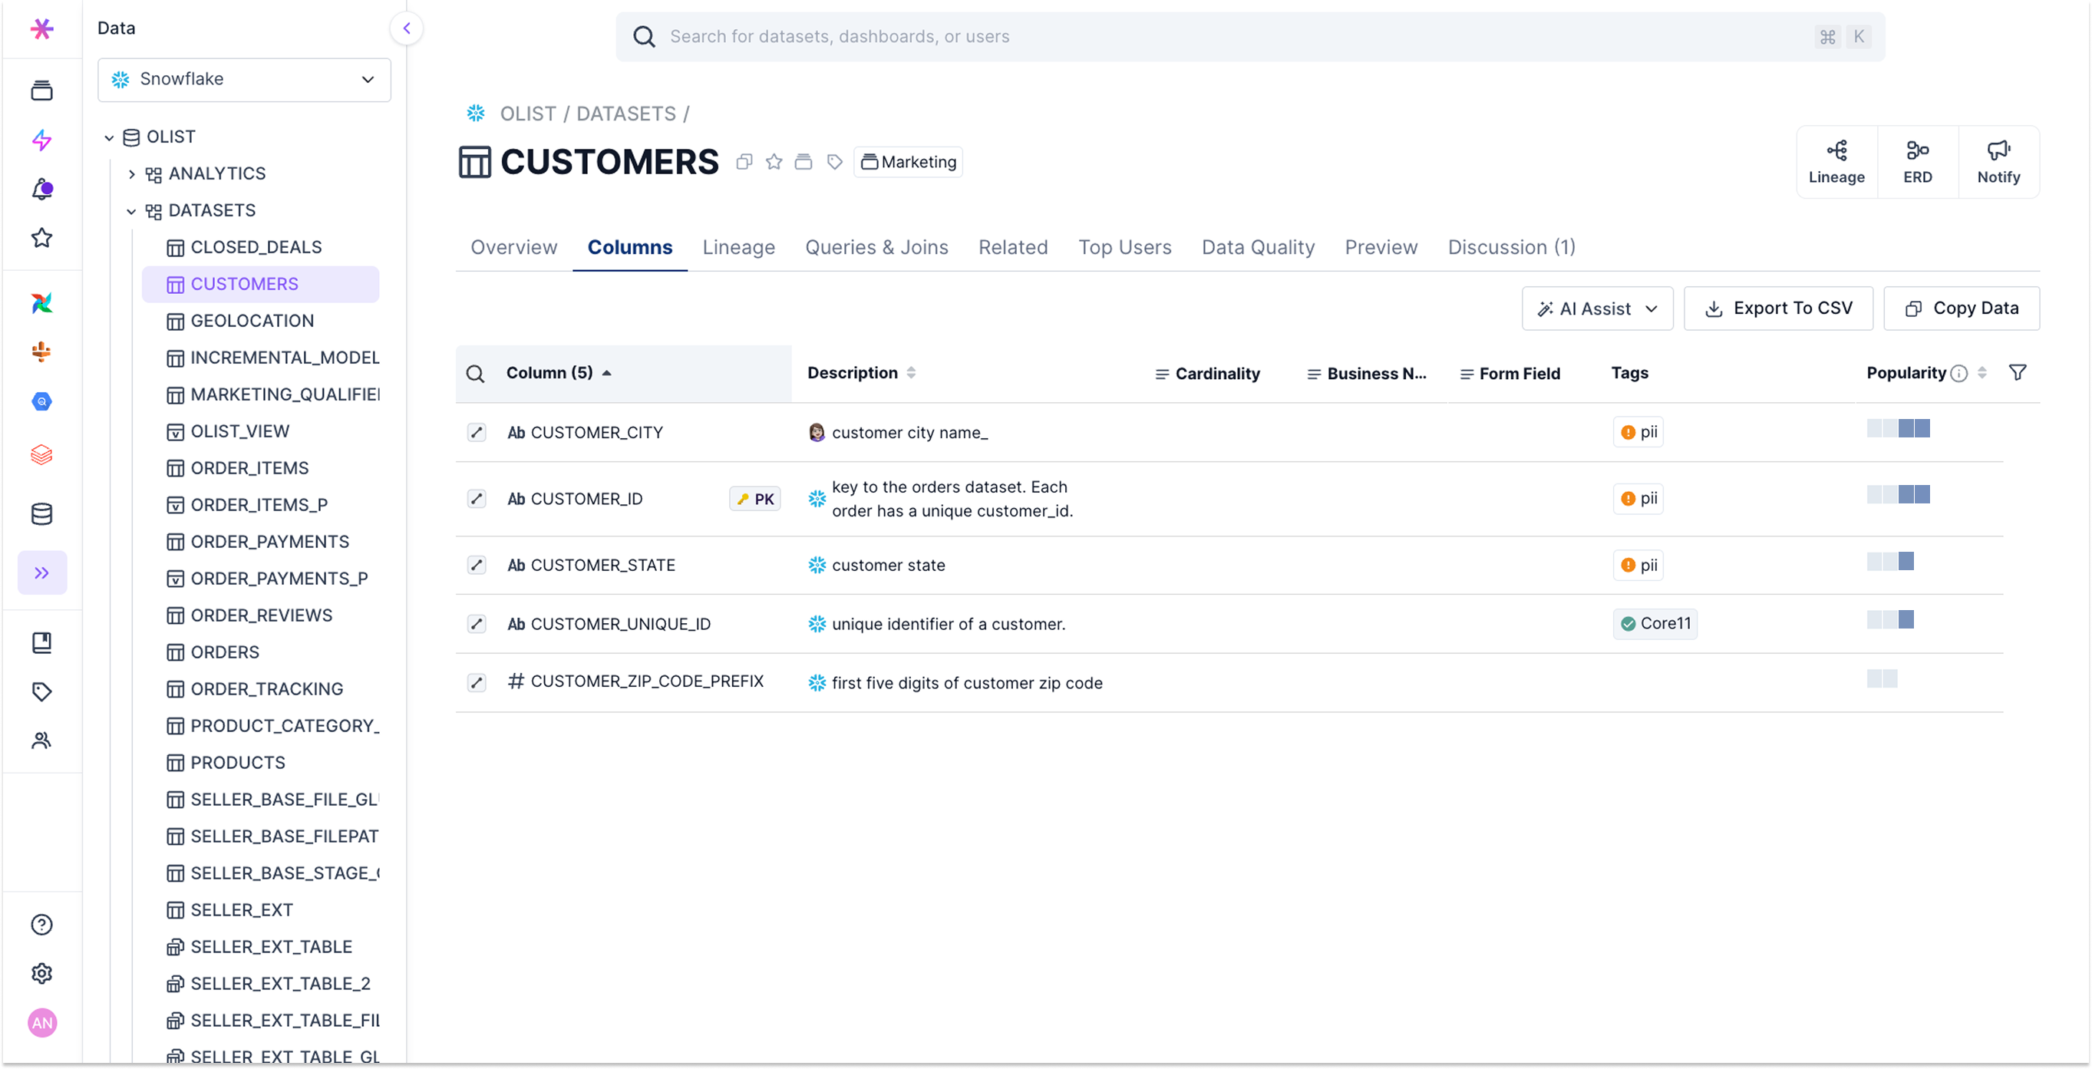Click the tags icon in left sidebar
Image resolution: width=2092 pixels, height=1069 pixels.
[x=41, y=691]
